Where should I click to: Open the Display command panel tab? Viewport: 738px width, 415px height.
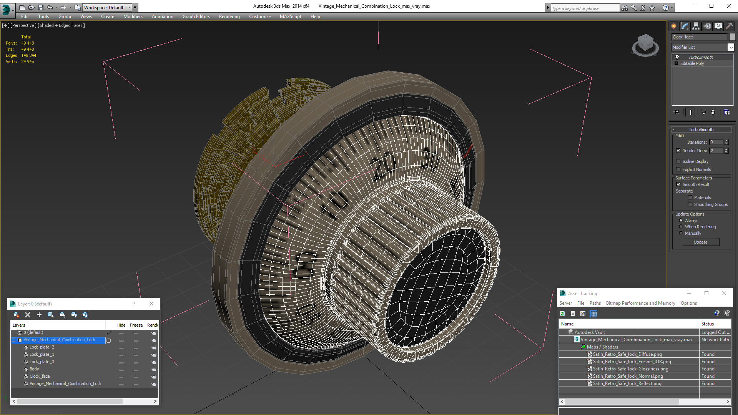(x=718, y=26)
